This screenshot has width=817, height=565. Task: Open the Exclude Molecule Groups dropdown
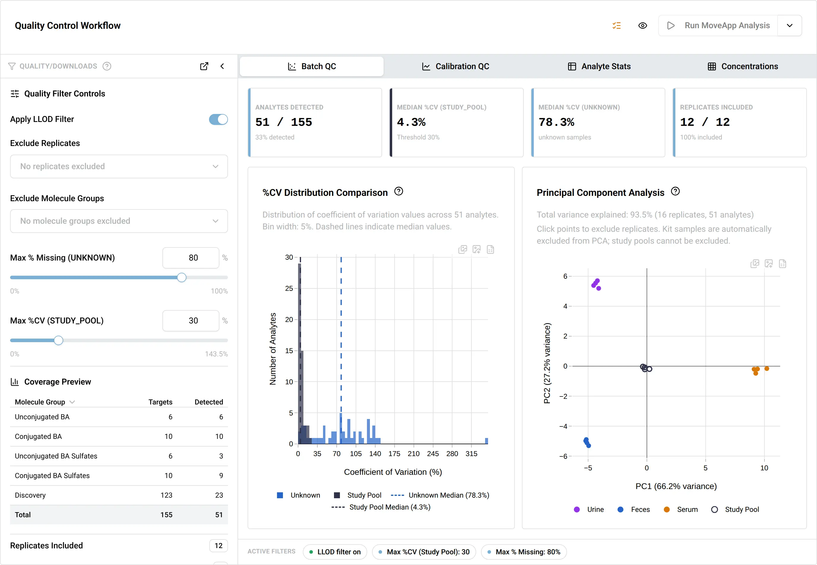(119, 221)
